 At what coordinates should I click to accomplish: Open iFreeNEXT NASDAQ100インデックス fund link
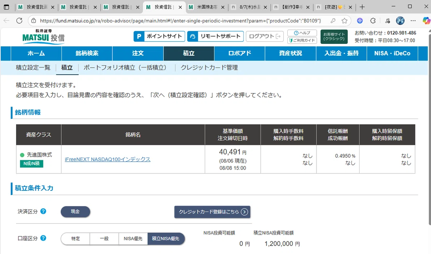(107, 159)
